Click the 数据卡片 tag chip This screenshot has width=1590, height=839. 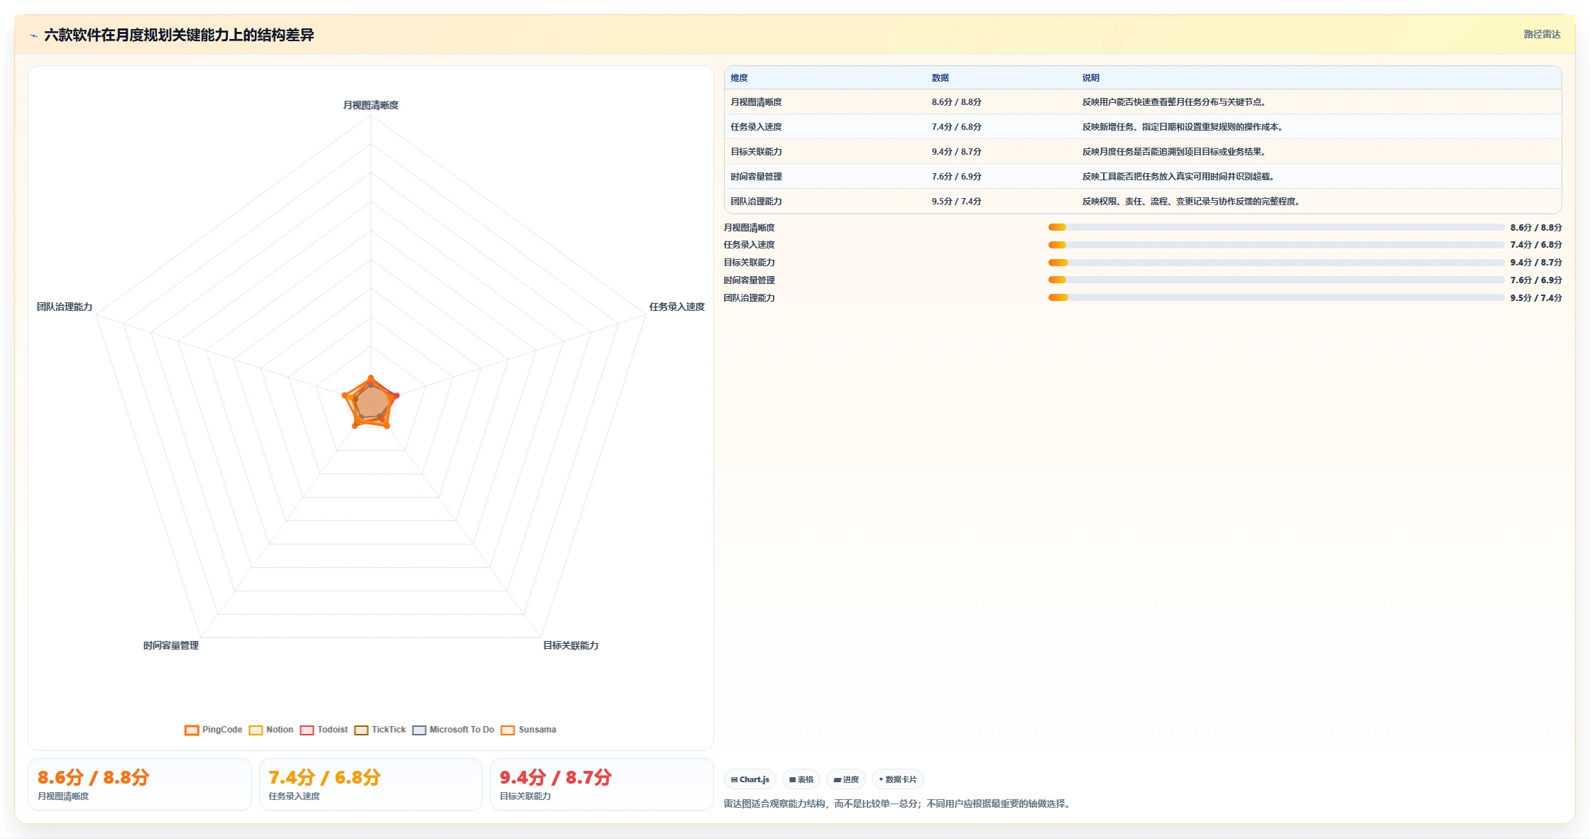point(898,779)
